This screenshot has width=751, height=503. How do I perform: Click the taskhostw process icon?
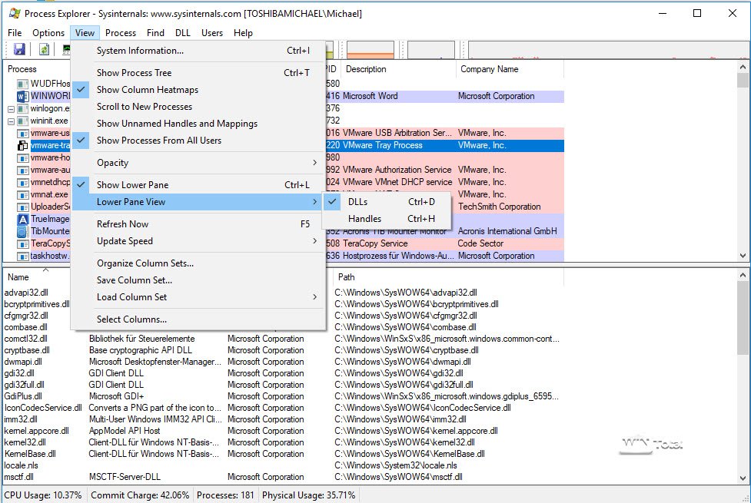pyautogui.click(x=22, y=256)
